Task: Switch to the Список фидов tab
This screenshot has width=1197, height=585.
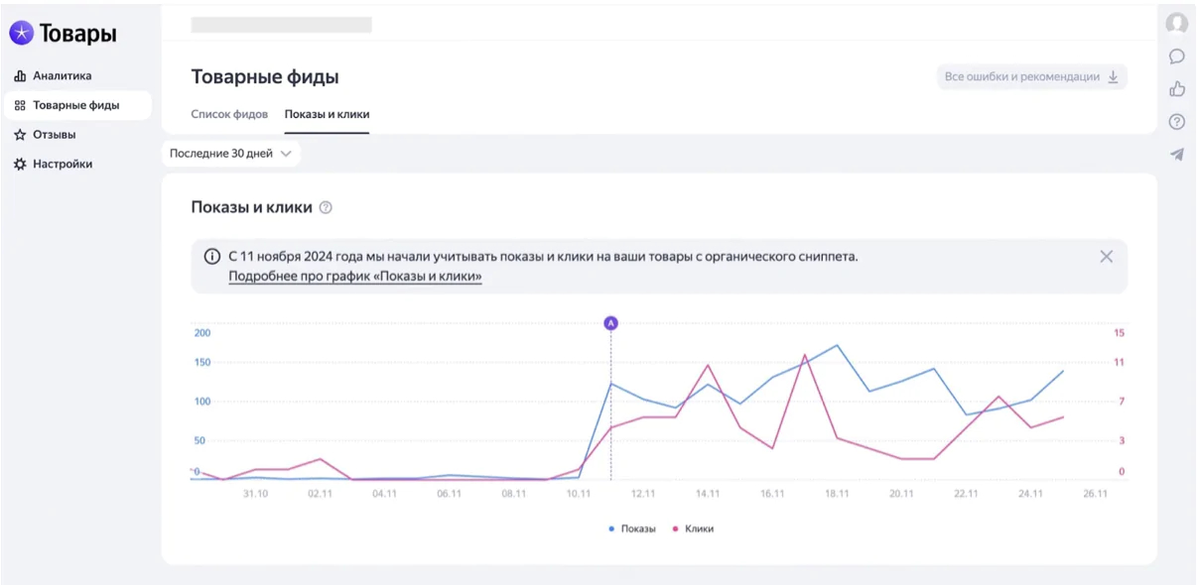Action: (229, 114)
